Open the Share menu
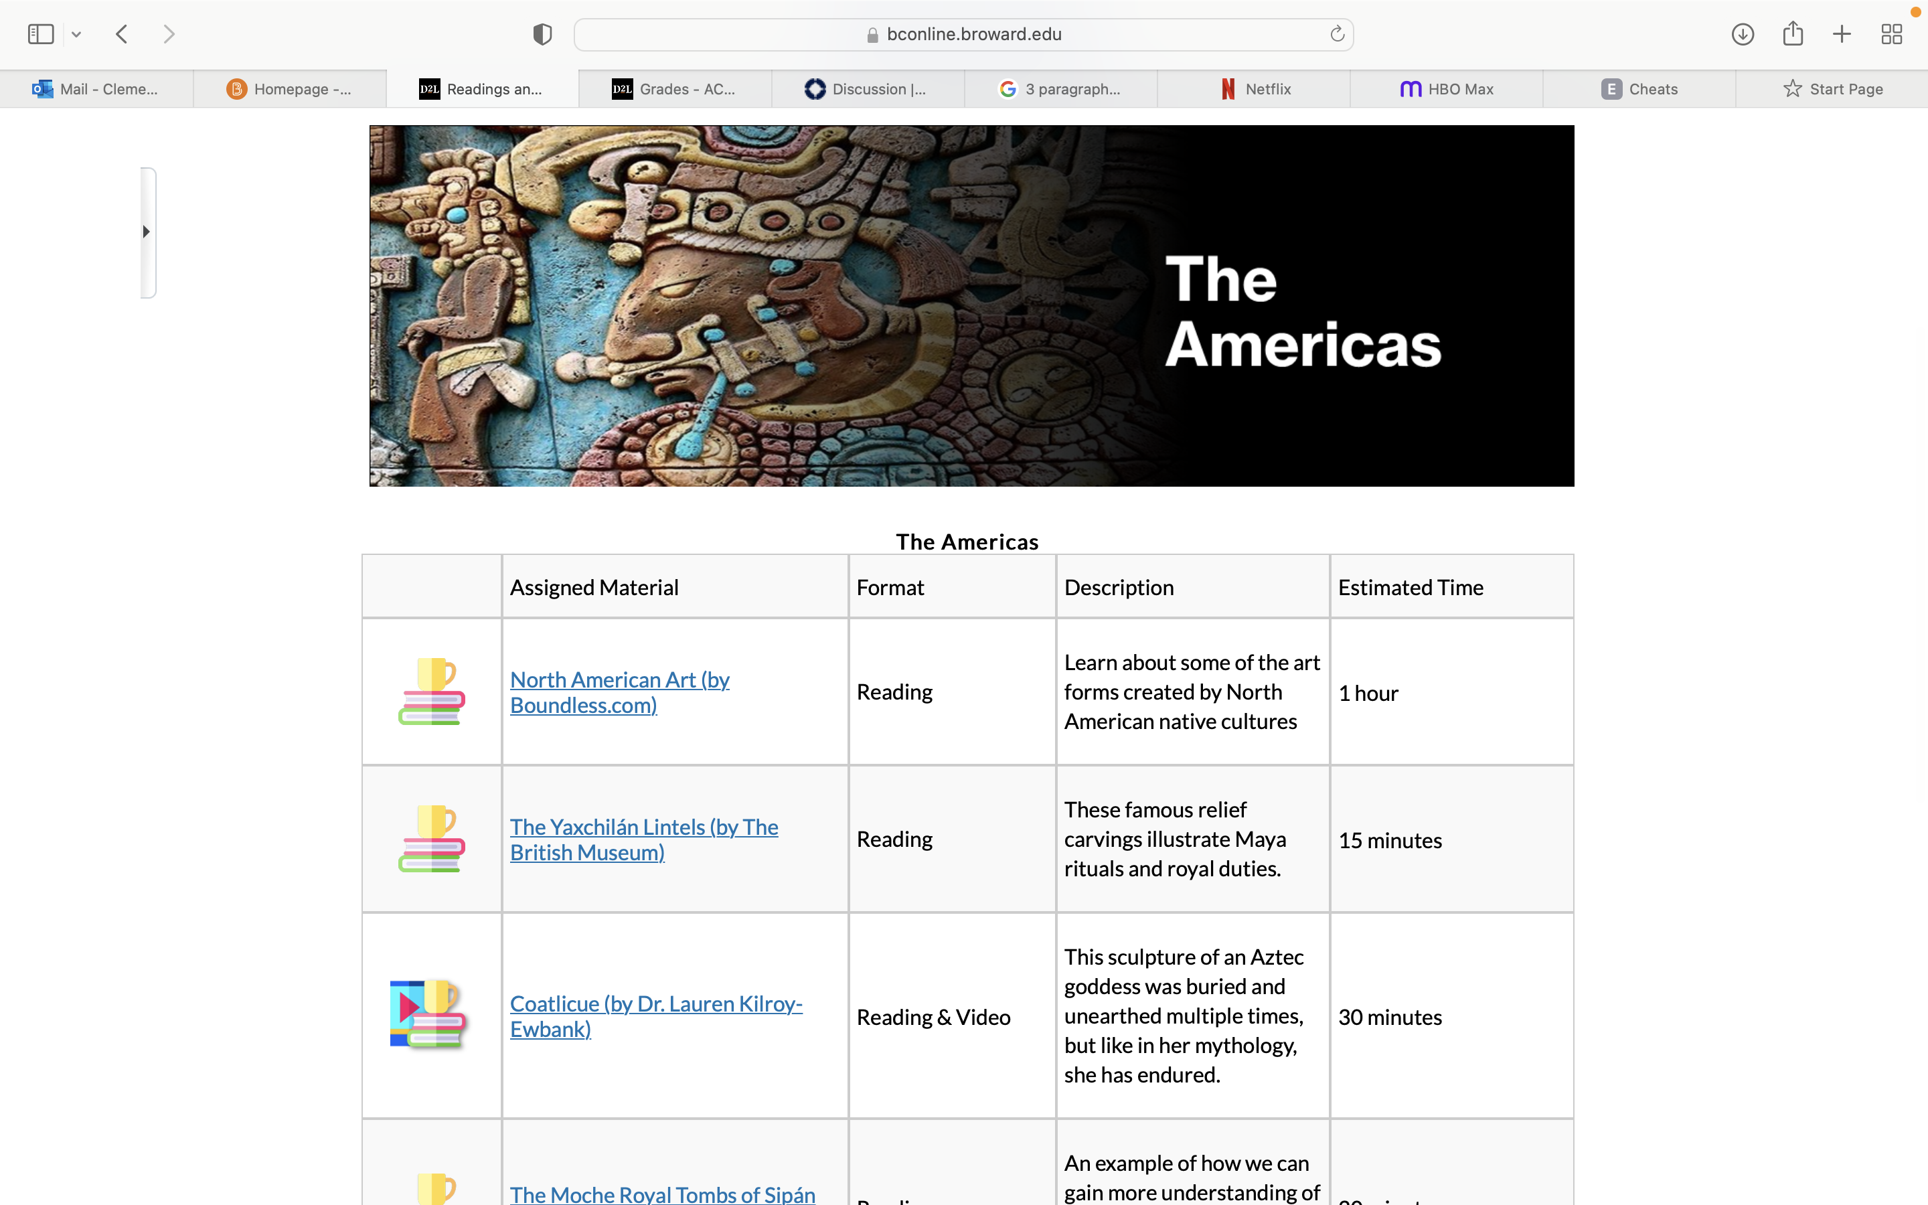The height and width of the screenshot is (1205, 1928). point(1793,33)
